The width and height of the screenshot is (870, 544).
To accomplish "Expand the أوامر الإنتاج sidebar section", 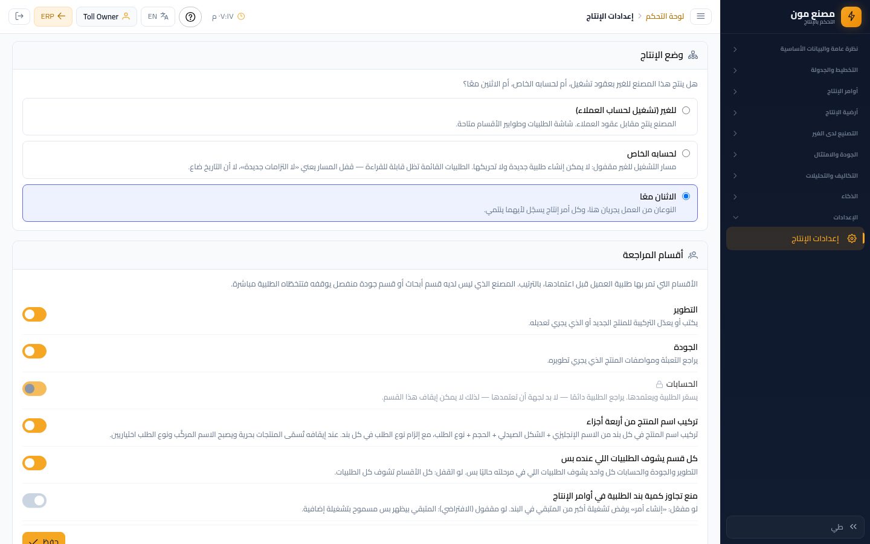I will (795, 91).
